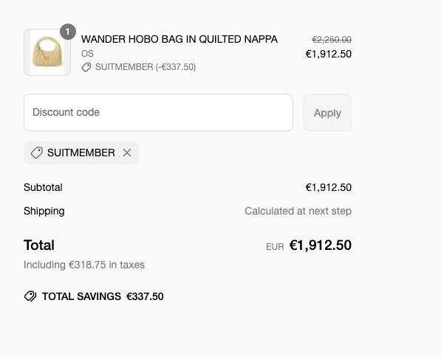The image size is (441, 359).
Task: Click the Shipping label
Action: pos(44,211)
